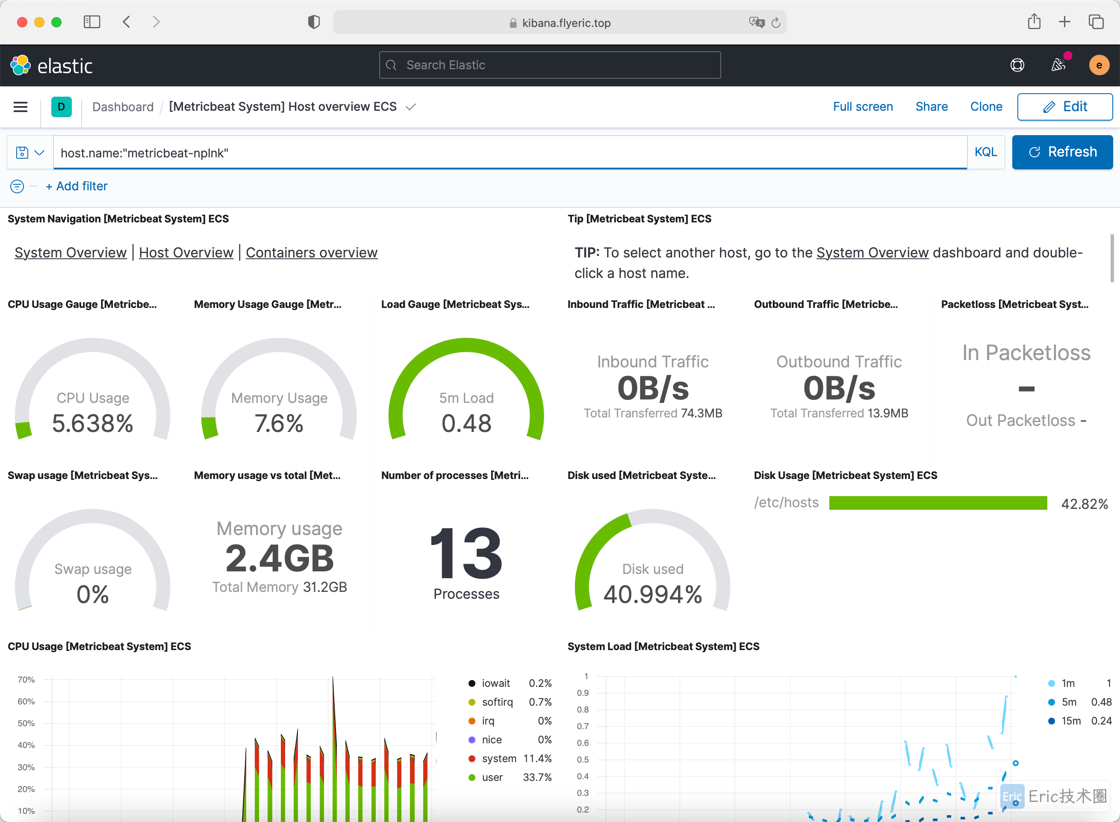Expand the dashboard title chevron

411,107
